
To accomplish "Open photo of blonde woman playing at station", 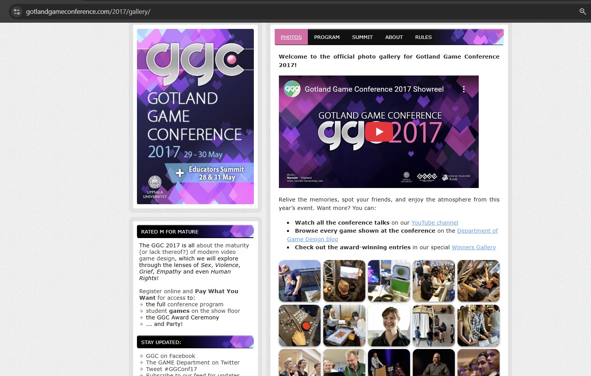I will tap(478, 326).
